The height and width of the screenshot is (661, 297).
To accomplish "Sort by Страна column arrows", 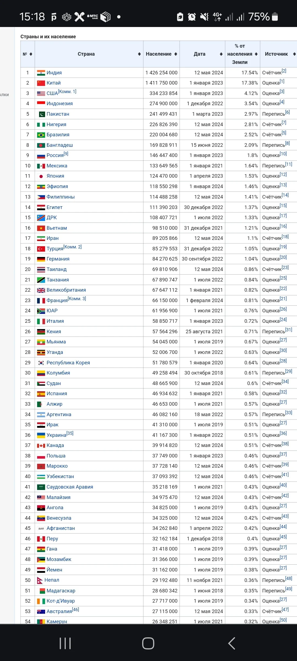I will coord(139,54).
